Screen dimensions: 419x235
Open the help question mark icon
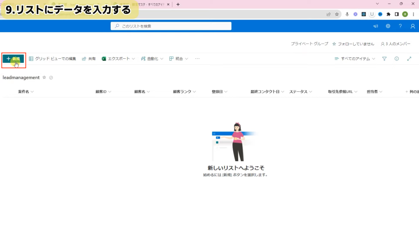pos(400,26)
